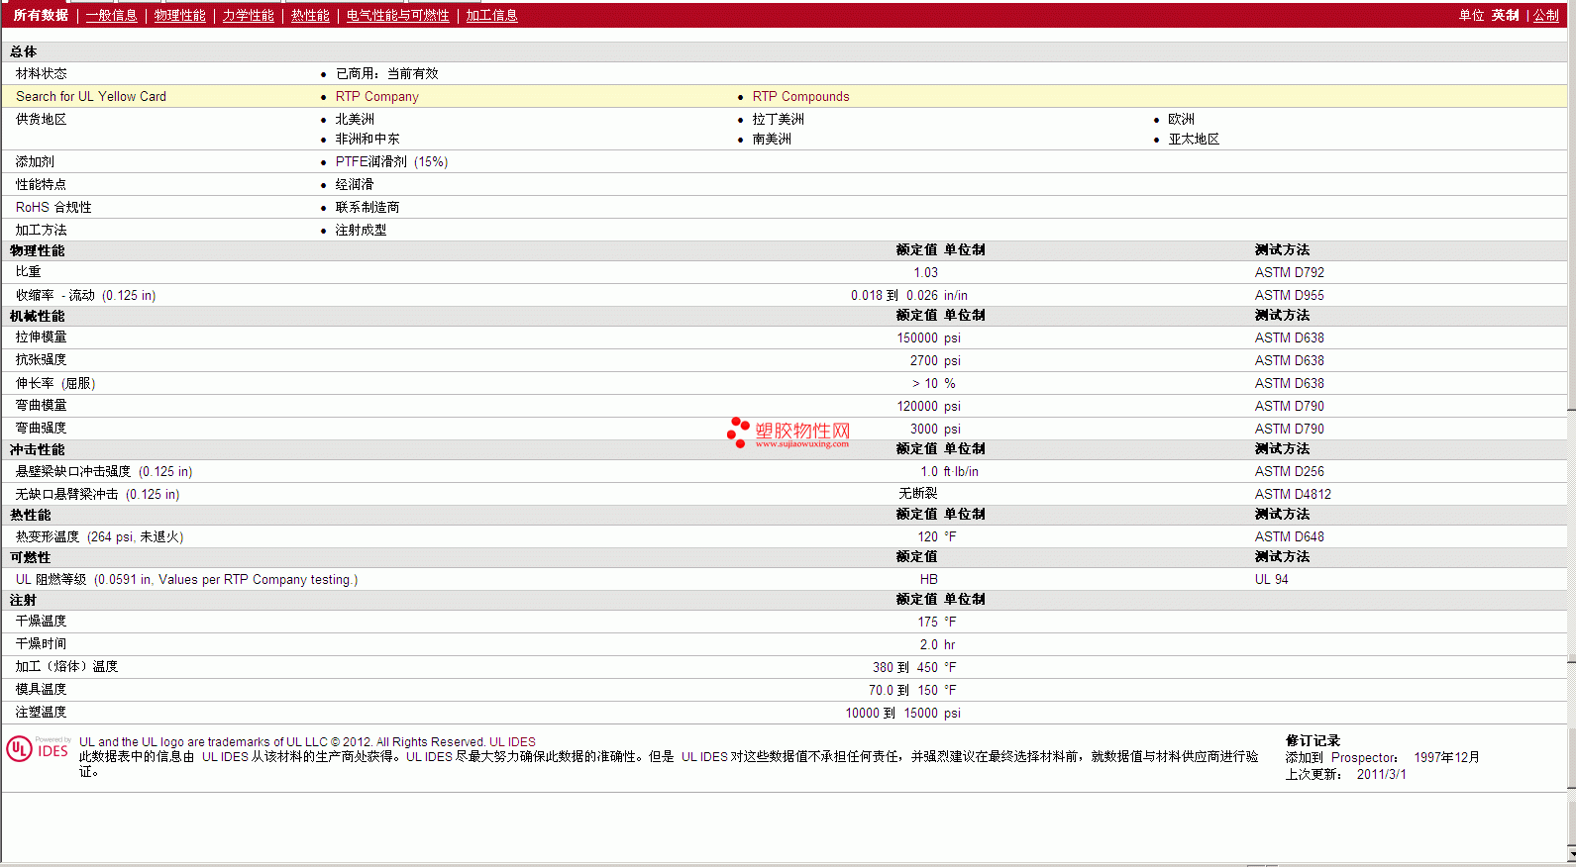Click 抗张强度 row label
The height and width of the screenshot is (867, 1576).
[x=41, y=360]
